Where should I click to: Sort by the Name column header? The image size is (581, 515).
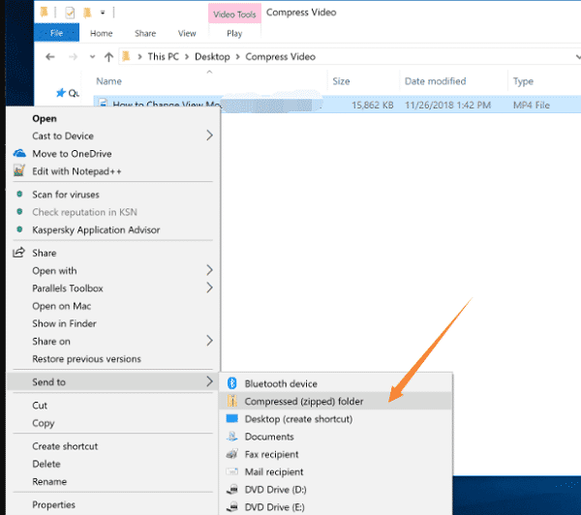[x=108, y=81]
